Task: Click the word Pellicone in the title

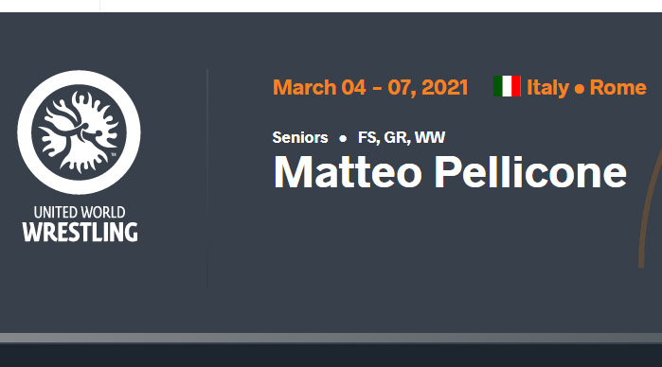Action: coord(530,172)
